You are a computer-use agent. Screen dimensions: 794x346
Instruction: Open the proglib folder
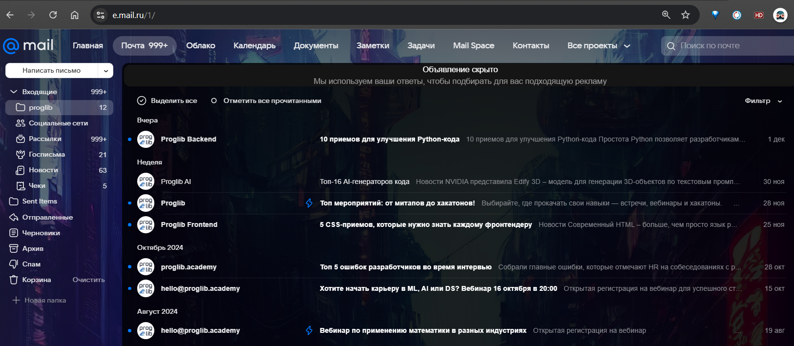click(x=59, y=107)
